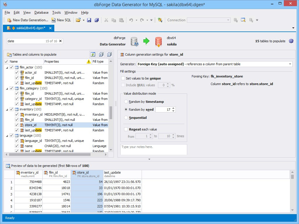Click the New Data Generation toolbar button
The width and height of the screenshot is (299, 224).
[x=28, y=20]
